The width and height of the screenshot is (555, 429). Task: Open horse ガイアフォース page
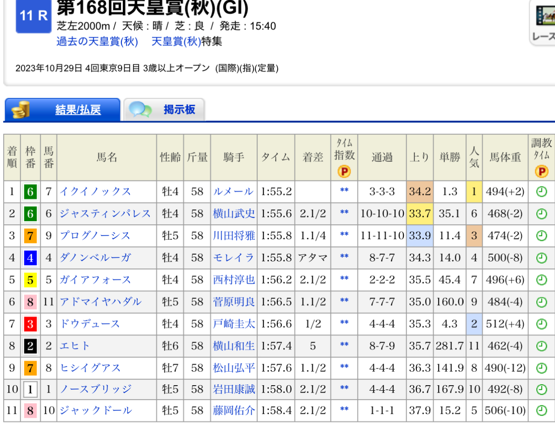click(x=95, y=280)
